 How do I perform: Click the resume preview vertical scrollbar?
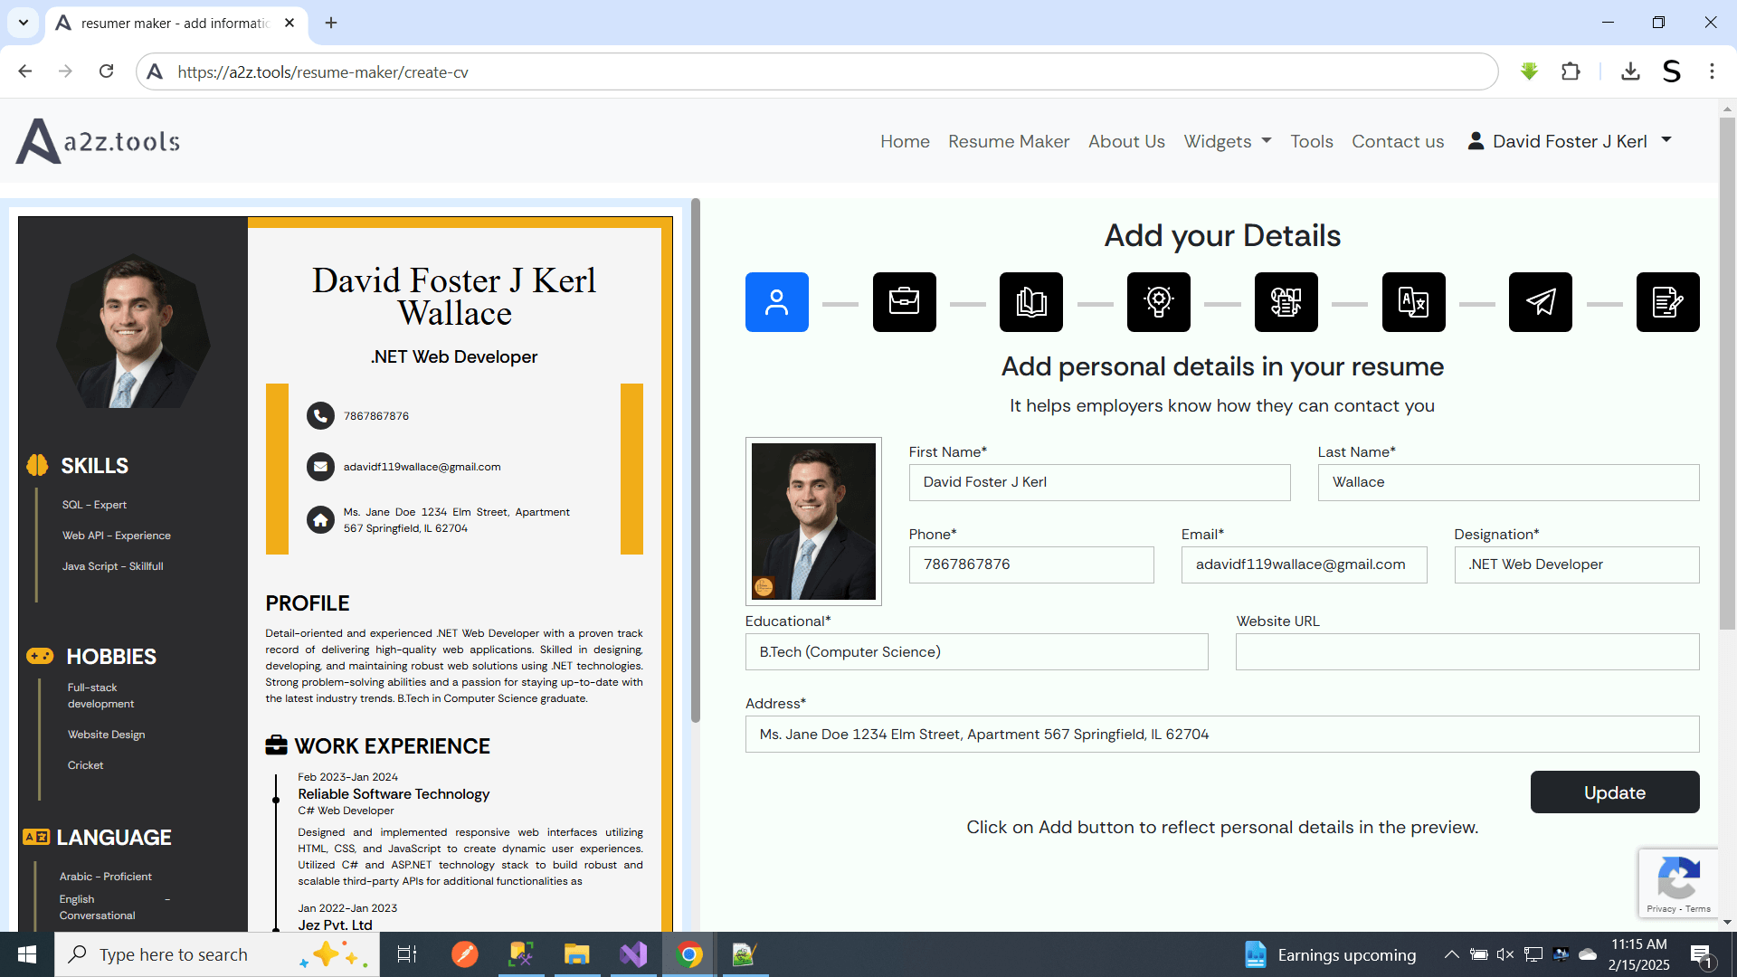pyautogui.click(x=695, y=460)
